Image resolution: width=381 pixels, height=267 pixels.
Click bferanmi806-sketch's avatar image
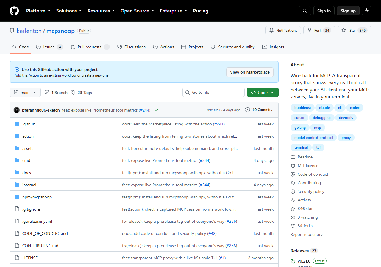tap(17, 110)
